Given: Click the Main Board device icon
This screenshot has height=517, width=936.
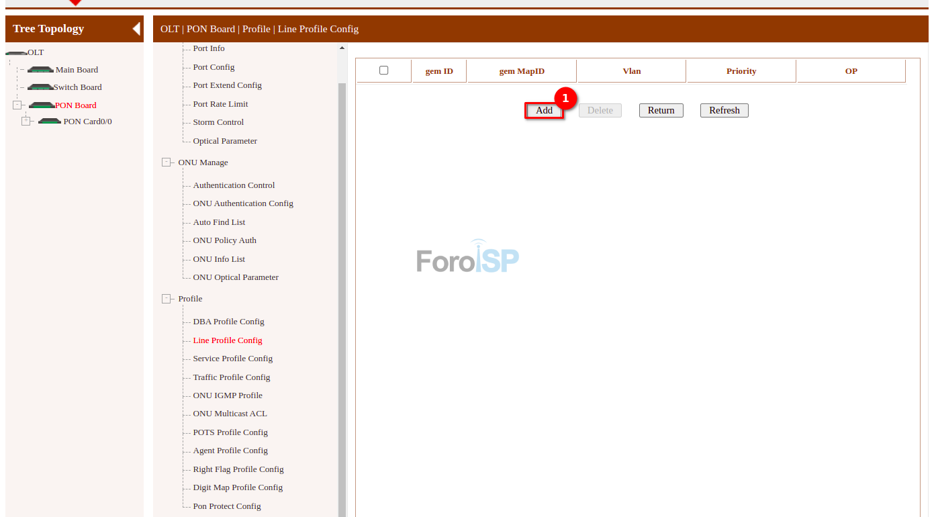Looking at the screenshot, I should pyautogui.click(x=40, y=70).
